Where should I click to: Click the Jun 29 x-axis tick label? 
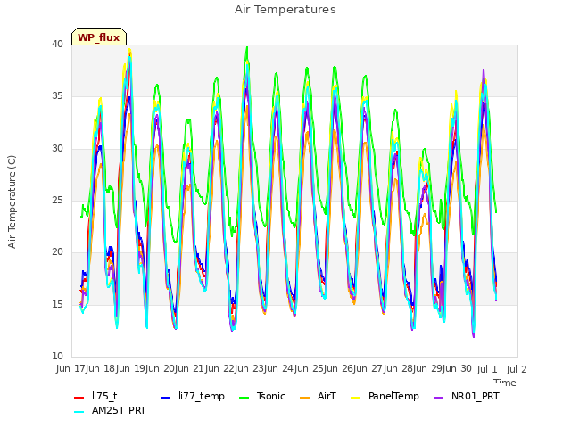[x=429, y=368]
